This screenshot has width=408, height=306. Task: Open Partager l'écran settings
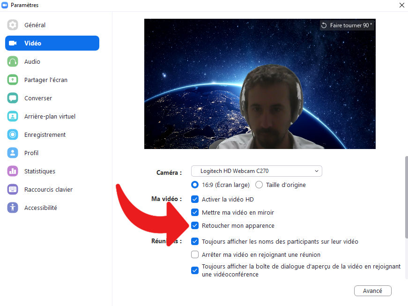(x=46, y=80)
